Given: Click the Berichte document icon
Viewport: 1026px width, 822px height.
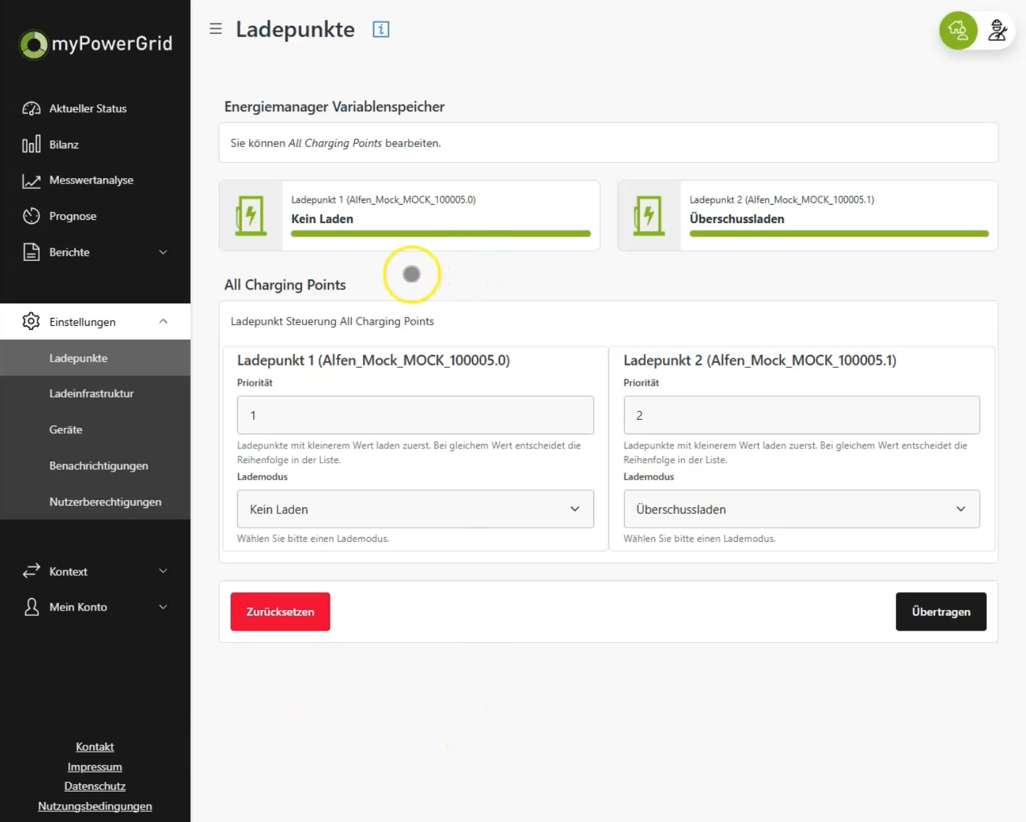Looking at the screenshot, I should tap(31, 252).
